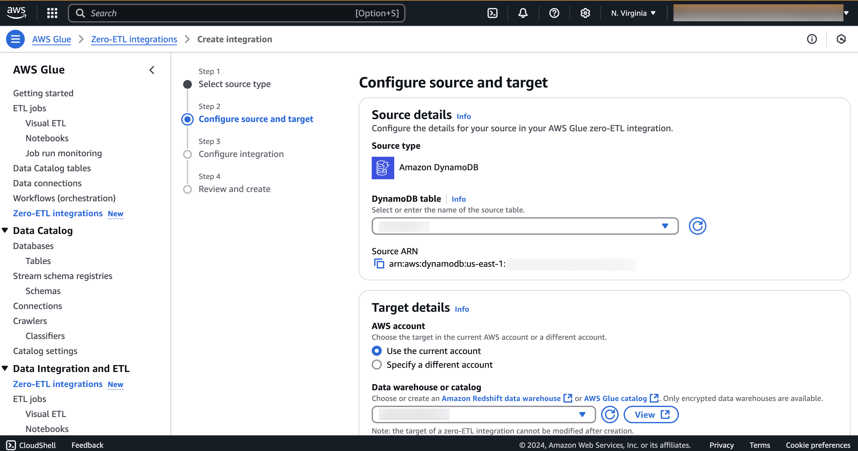Open settings gear in top navigation
This screenshot has width=858, height=451.
point(585,13)
